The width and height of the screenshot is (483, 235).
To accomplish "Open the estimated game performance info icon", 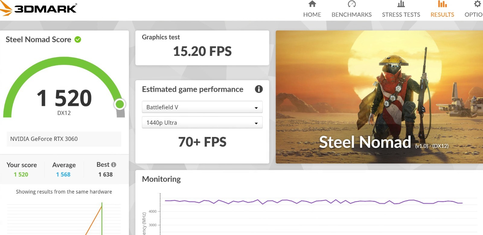I will [259, 89].
